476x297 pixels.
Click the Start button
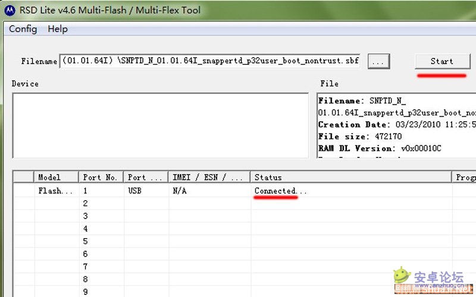pos(443,61)
